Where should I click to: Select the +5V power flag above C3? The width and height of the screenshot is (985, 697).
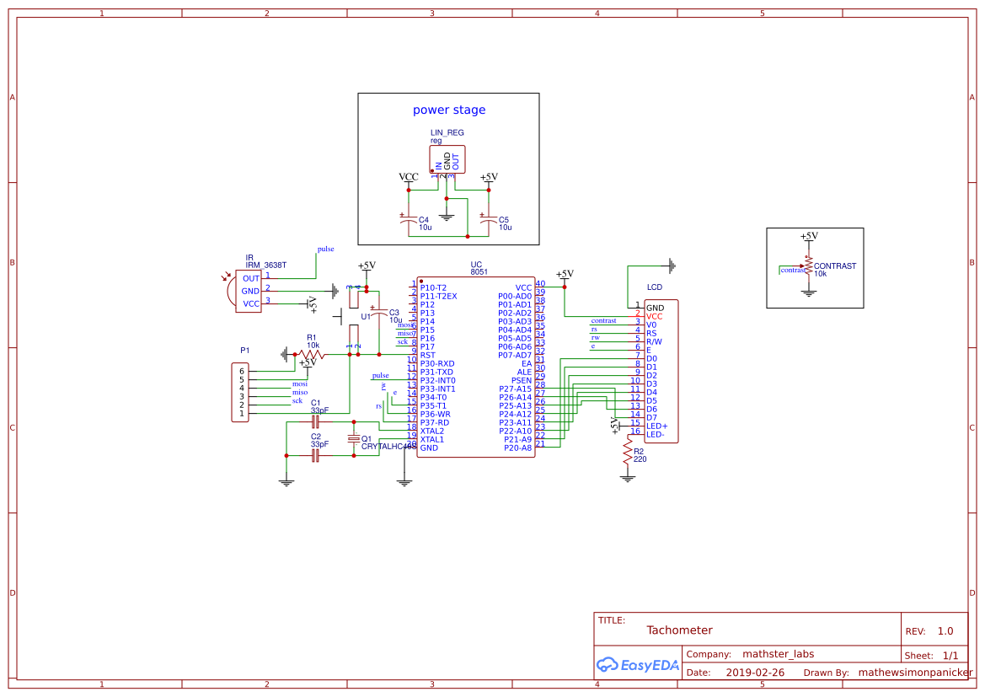tap(366, 269)
